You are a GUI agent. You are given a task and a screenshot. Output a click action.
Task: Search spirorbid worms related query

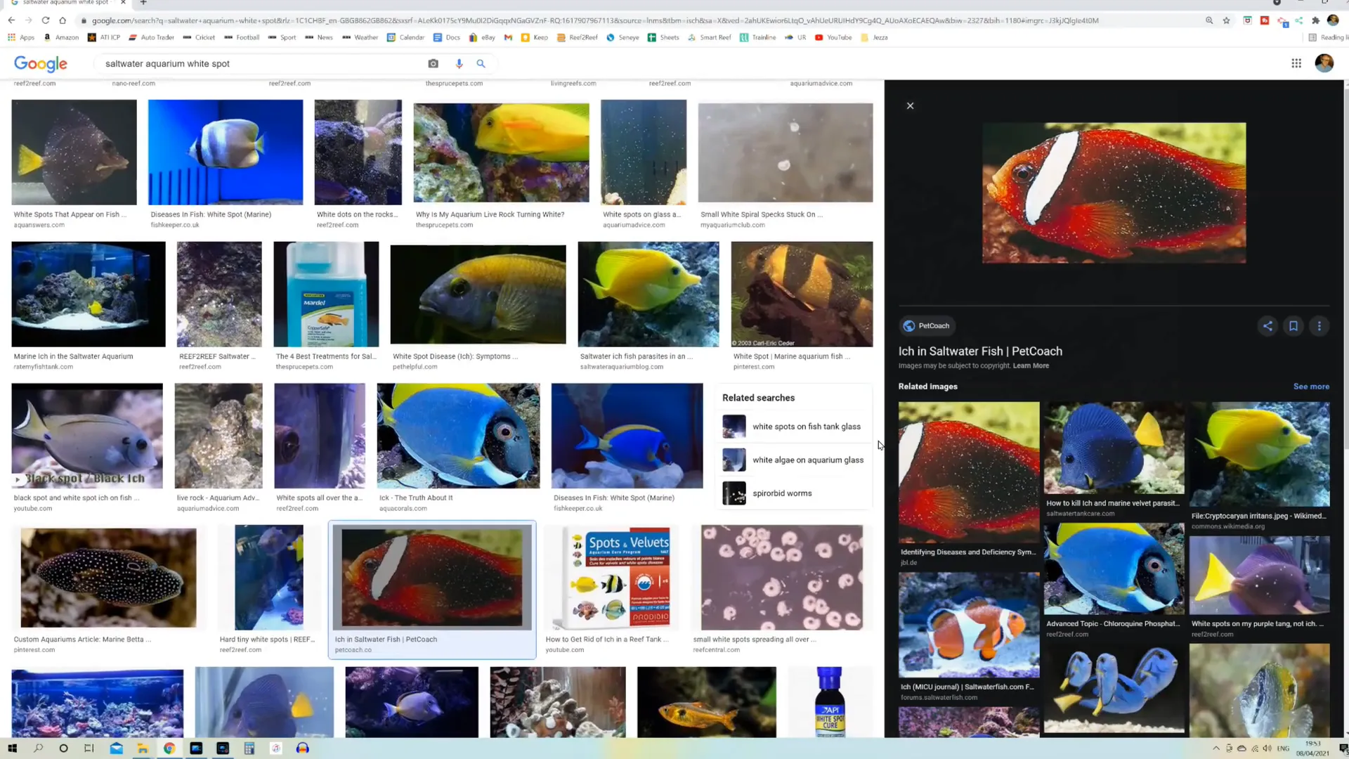click(x=793, y=493)
